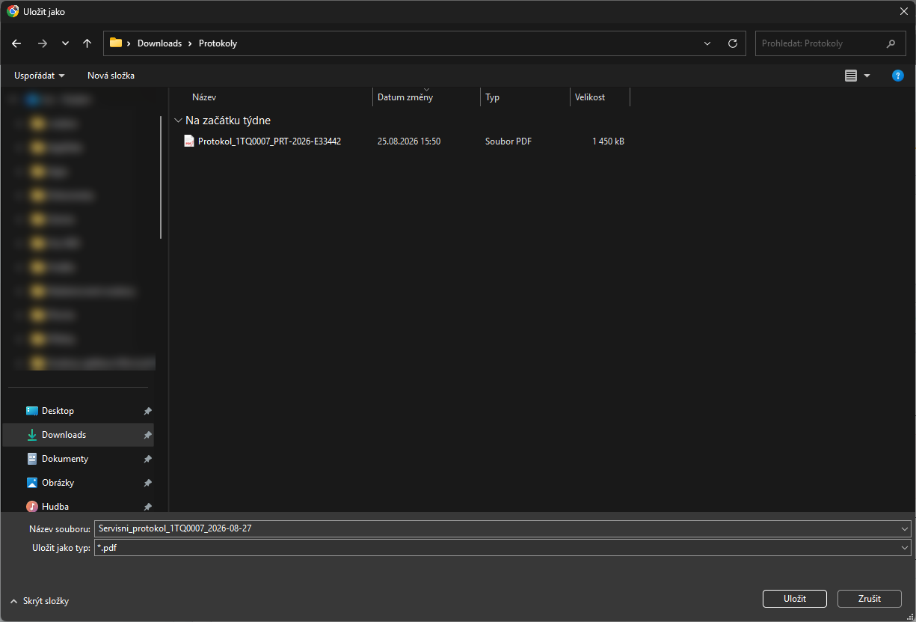Sort by the Velikost column header
The width and height of the screenshot is (916, 622).
pos(600,97)
